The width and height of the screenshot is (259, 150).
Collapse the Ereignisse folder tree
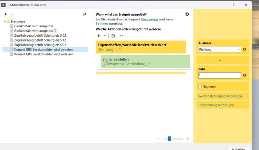5,21
